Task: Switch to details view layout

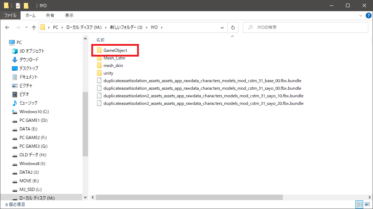Action: pyautogui.click(x=359, y=204)
